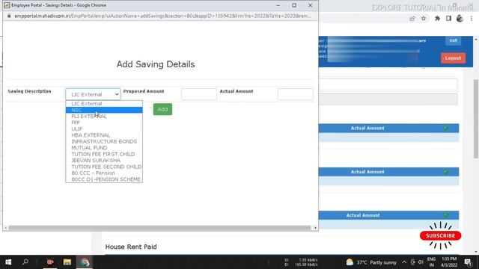Screen dimensions: 479x269
Task: Click the site lock icon in address bar
Action: 9,16
